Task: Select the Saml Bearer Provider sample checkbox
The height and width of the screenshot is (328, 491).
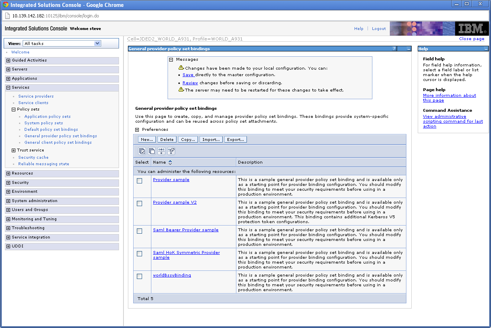Action: coord(139,231)
